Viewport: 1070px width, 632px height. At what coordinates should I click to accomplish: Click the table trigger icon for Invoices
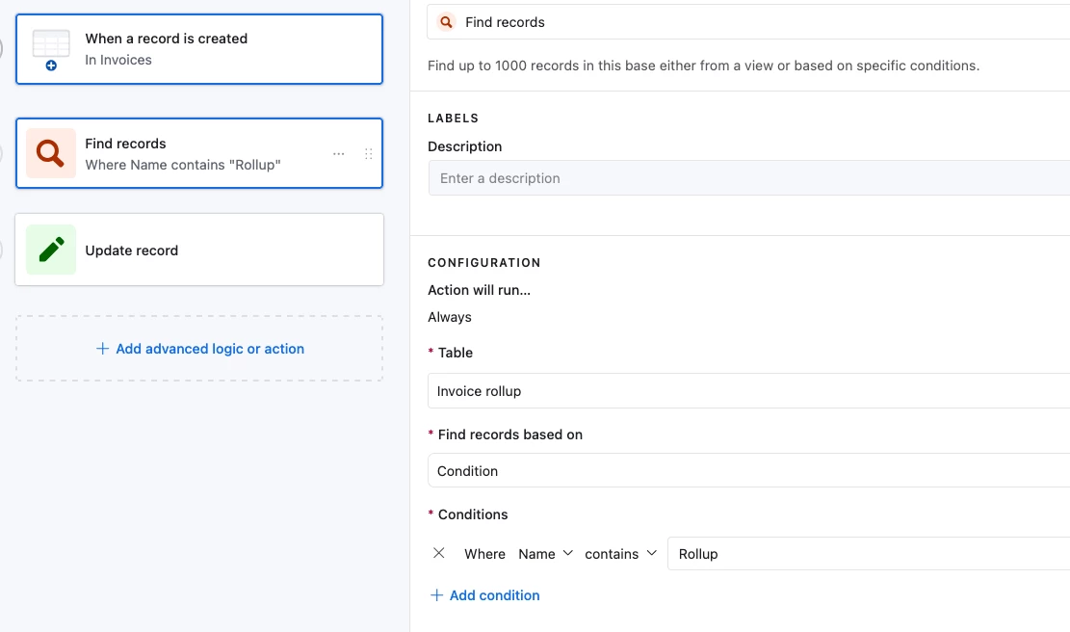click(51, 49)
